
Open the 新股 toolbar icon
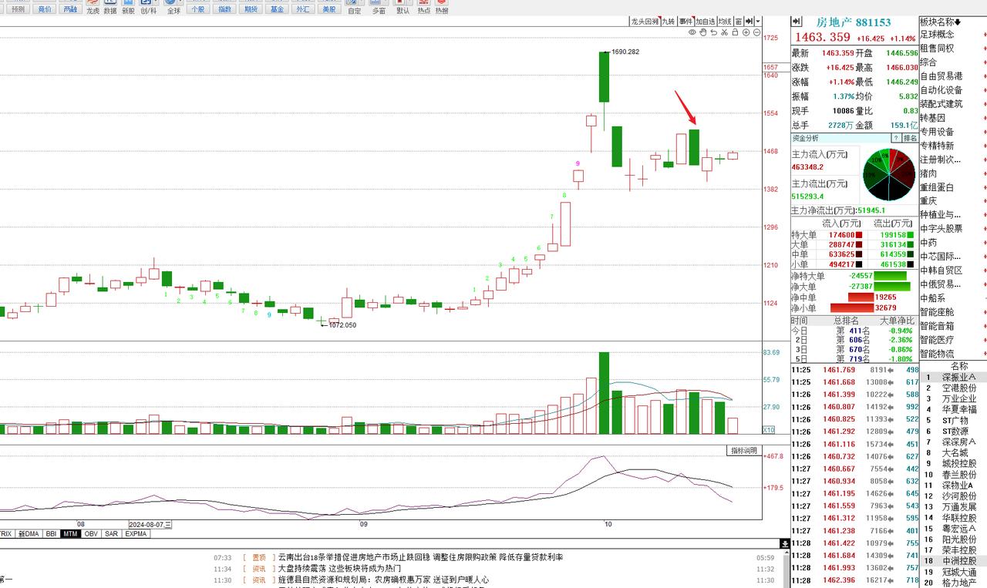pos(128,7)
